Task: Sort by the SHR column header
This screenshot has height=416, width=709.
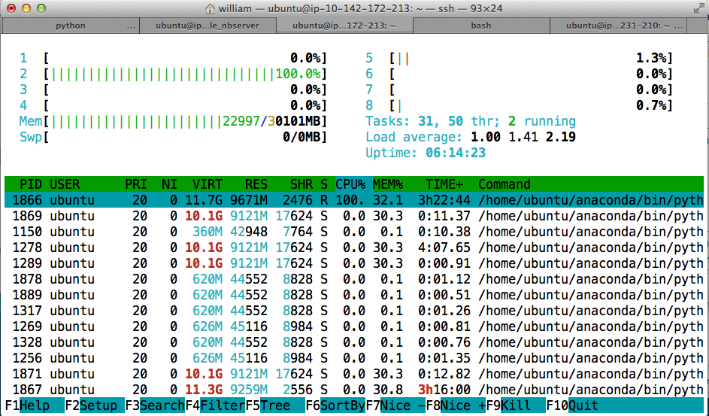Action: pyautogui.click(x=301, y=184)
